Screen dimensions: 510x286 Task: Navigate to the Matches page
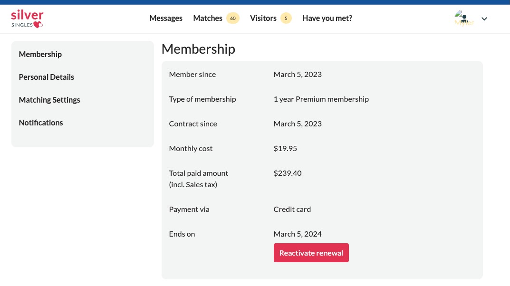[x=208, y=18]
